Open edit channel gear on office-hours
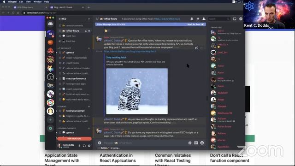This screenshot has height=166, width=295. click(89, 31)
